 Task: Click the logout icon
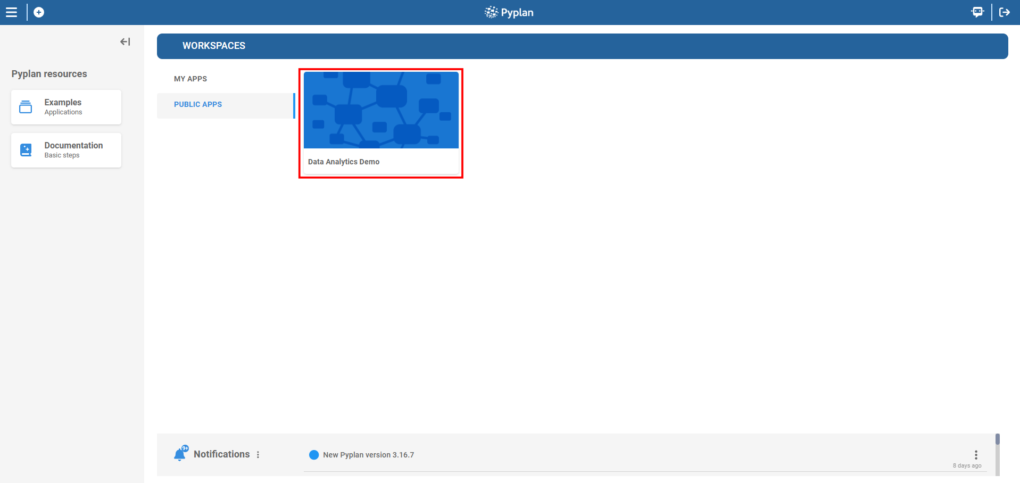(1004, 12)
